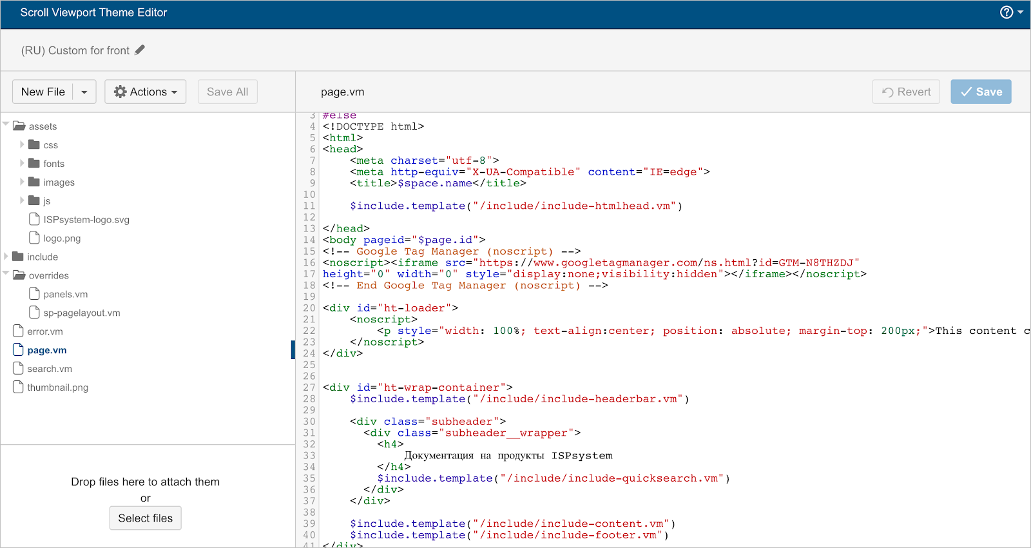Click the Select files button

tap(146, 518)
